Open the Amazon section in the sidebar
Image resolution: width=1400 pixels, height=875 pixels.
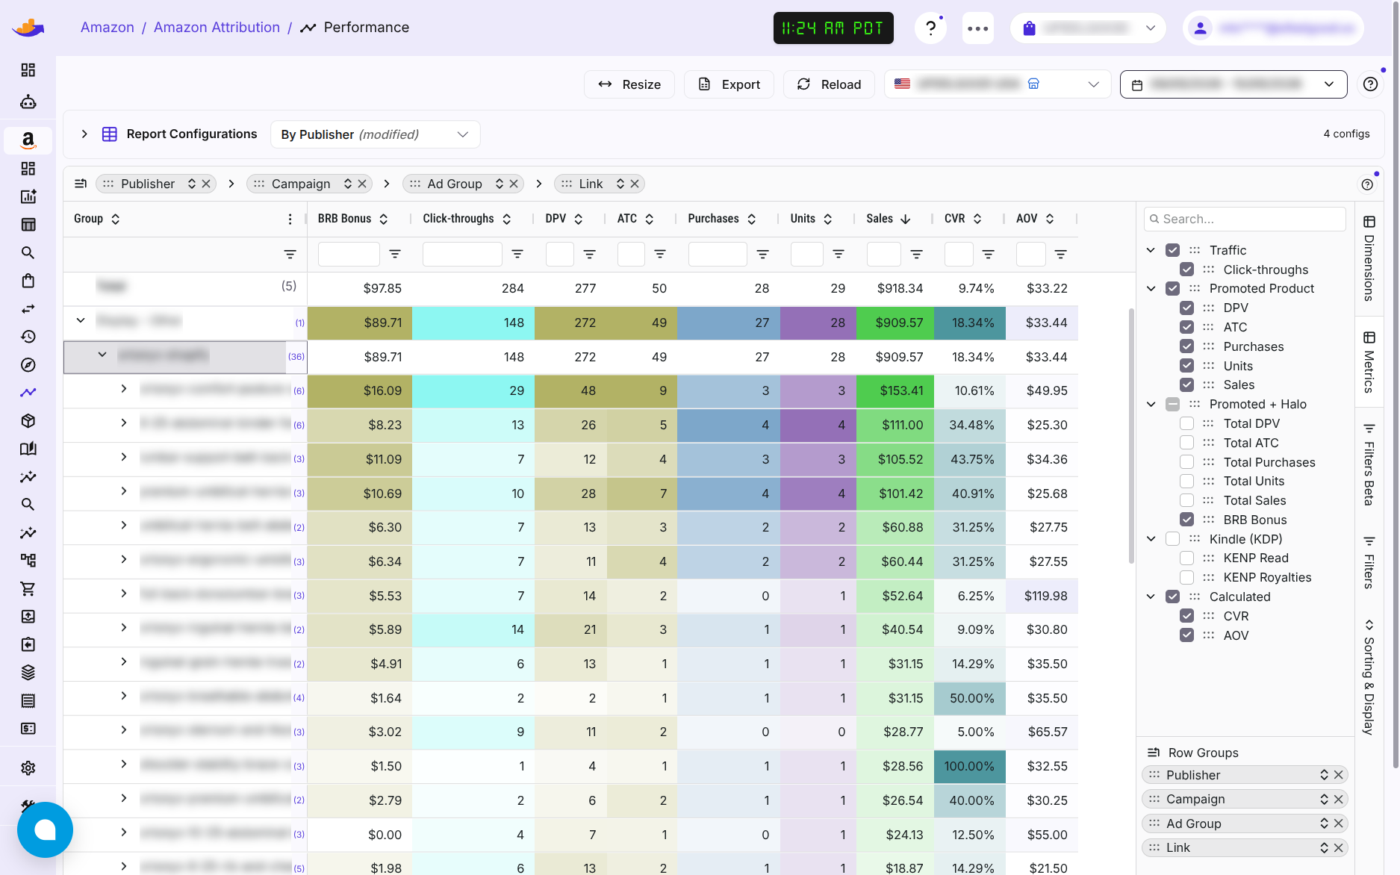pyautogui.click(x=28, y=140)
